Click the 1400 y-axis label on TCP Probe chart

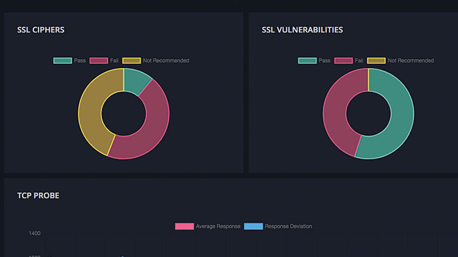pyautogui.click(x=34, y=233)
